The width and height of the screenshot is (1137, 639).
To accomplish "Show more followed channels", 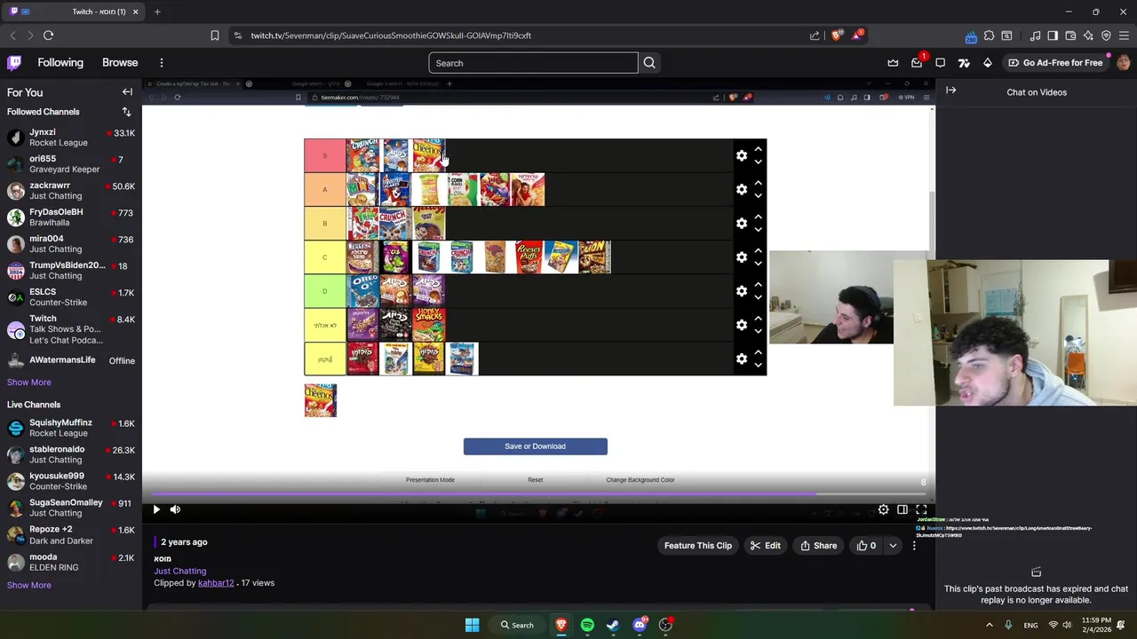I will click(29, 383).
